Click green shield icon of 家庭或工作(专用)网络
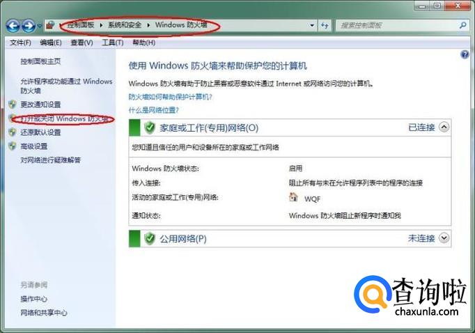 [x=150, y=127]
